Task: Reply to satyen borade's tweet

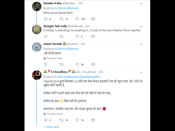Action: 45,64
